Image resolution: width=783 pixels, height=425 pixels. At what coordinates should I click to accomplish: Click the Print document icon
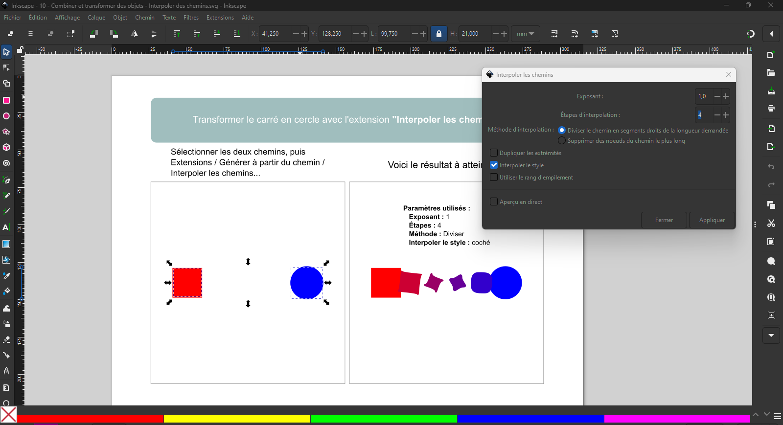(x=771, y=109)
